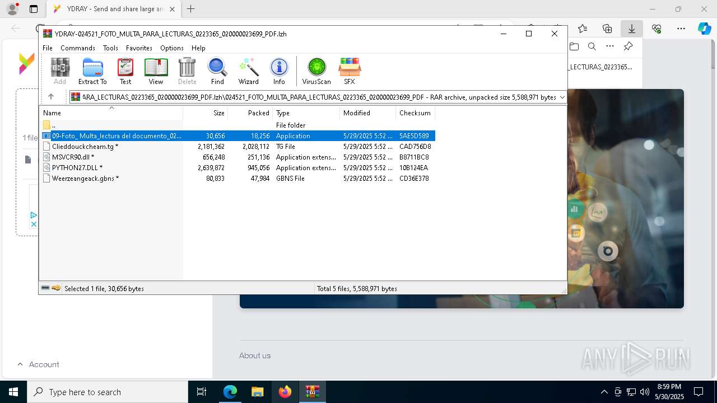This screenshot has width=717, height=403.
Task: Open the Options menu
Action: pyautogui.click(x=172, y=48)
